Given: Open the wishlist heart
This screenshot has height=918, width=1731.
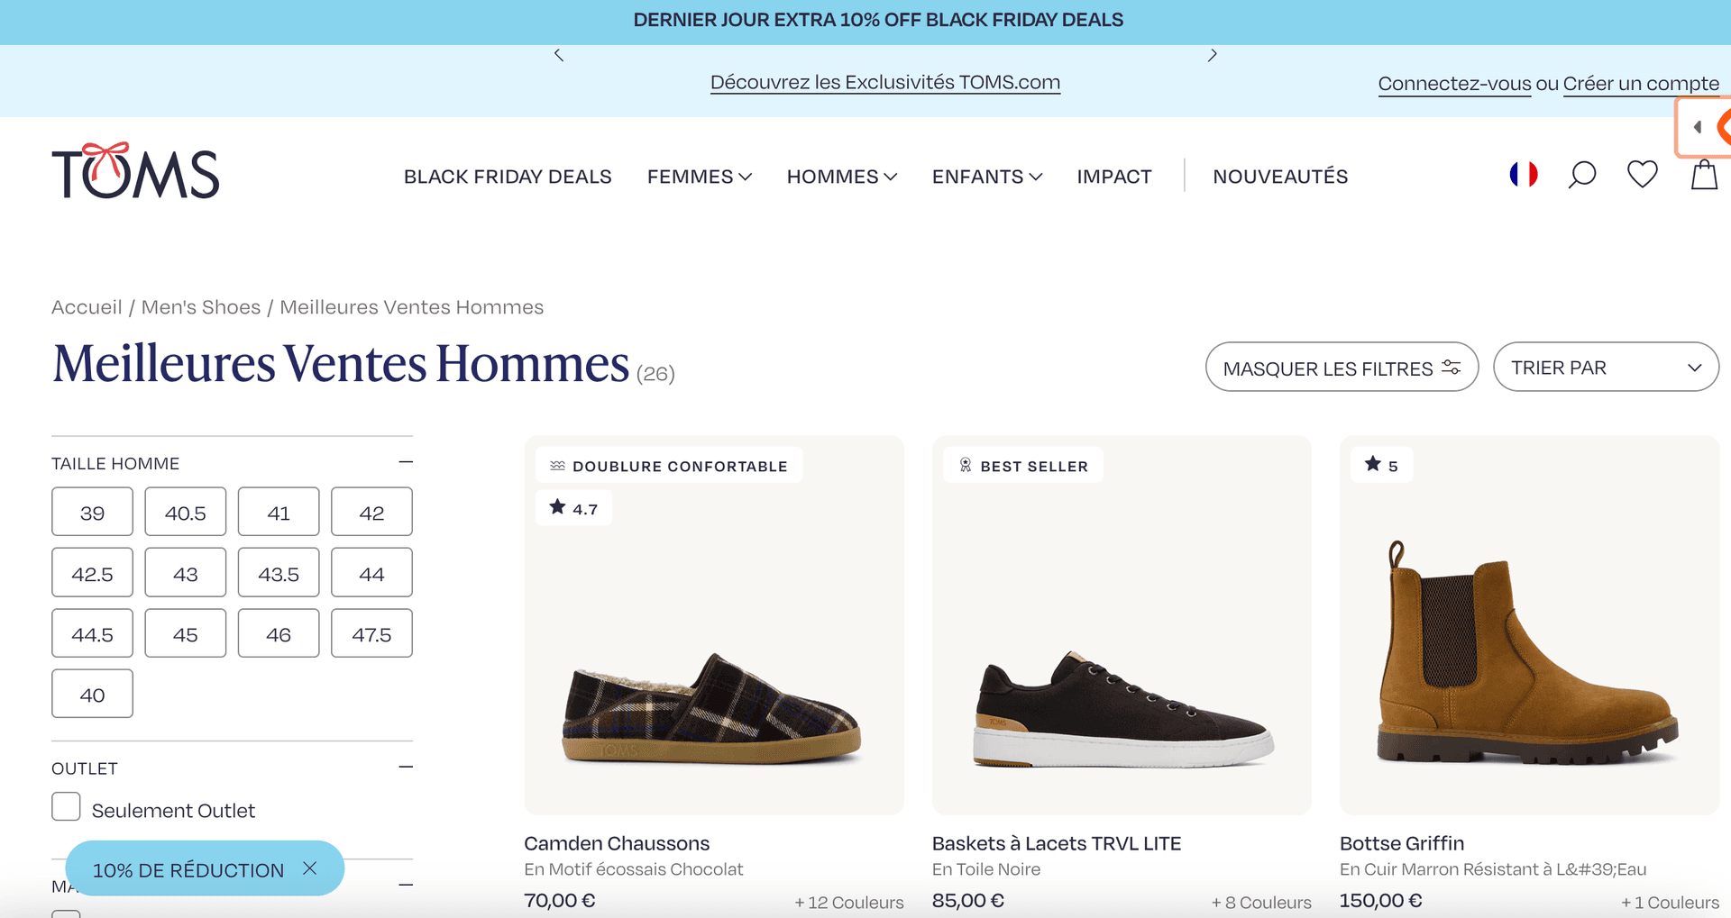Looking at the screenshot, I should 1643,174.
